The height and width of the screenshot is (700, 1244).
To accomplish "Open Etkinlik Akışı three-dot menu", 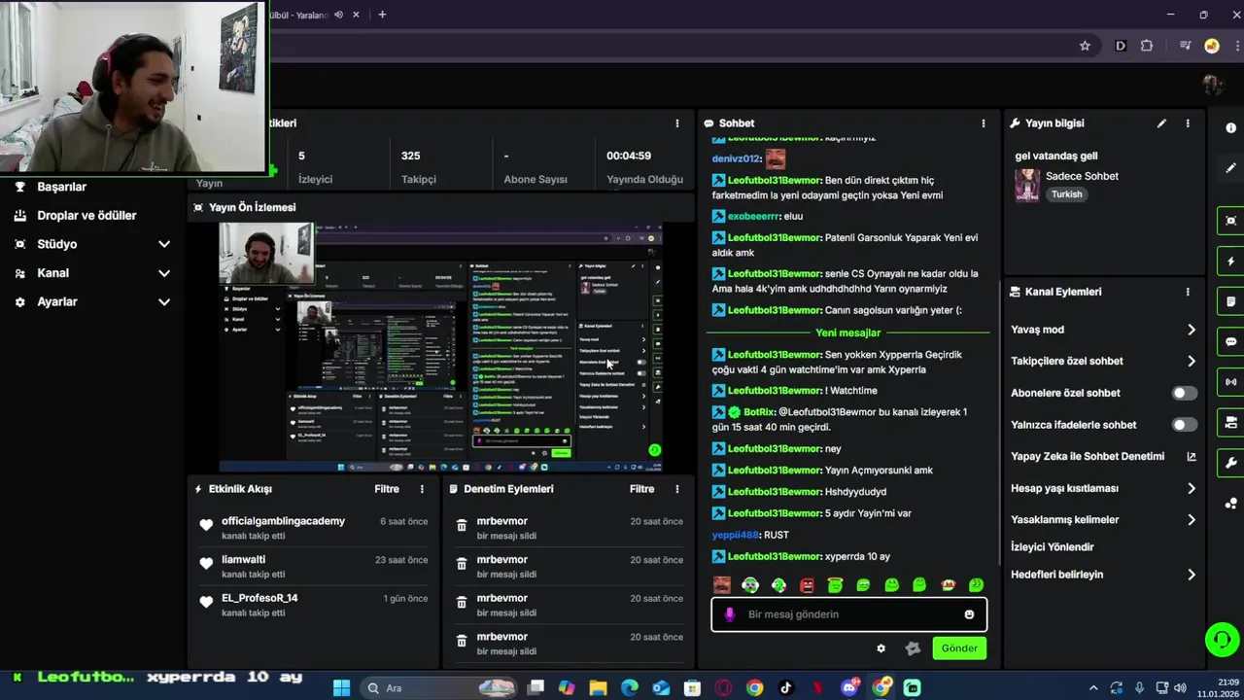I will tap(422, 489).
